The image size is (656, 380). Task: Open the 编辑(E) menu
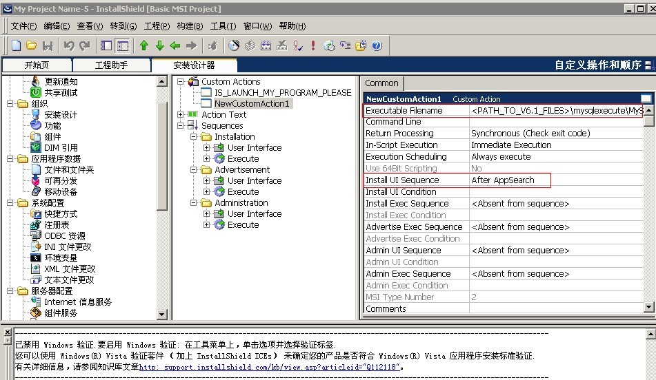57,26
